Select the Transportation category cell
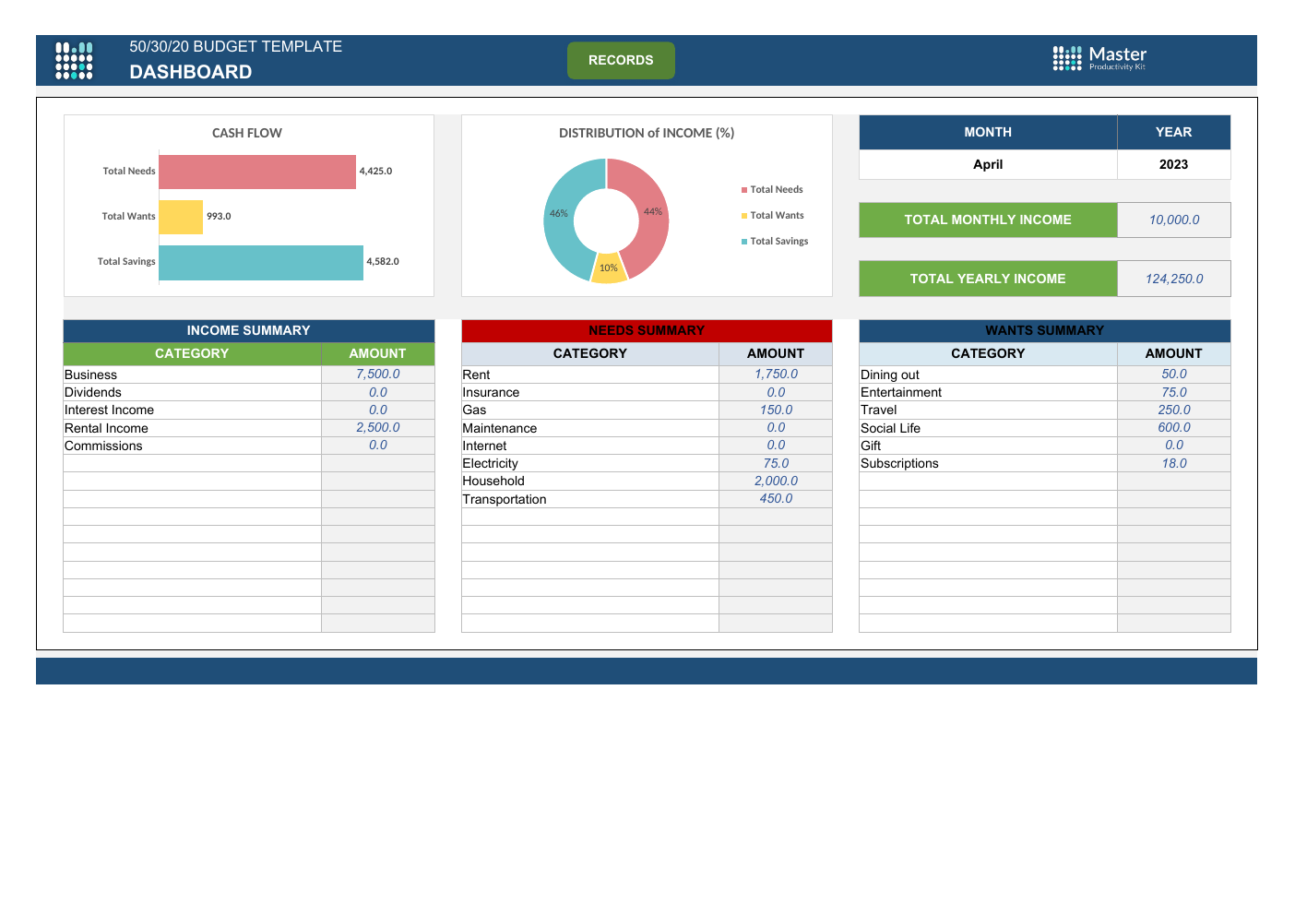The height and width of the screenshot is (916, 1295). tap(590, 499)
